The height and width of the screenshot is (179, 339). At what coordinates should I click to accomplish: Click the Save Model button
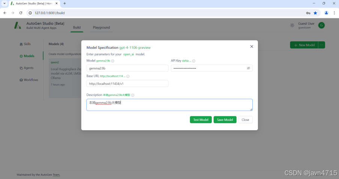pyautogui.click(x=225, y=120)
